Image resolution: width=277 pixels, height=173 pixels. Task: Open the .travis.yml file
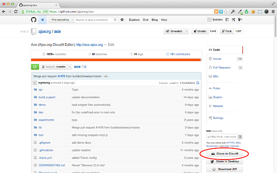click(45, 158)
